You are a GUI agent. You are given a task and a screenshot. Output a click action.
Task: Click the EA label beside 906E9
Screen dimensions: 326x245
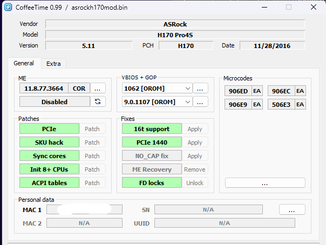point(257,104)
